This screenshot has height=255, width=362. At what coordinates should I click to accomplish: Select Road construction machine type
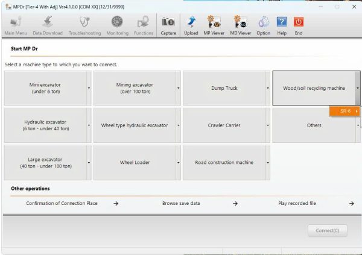point(224,162)
